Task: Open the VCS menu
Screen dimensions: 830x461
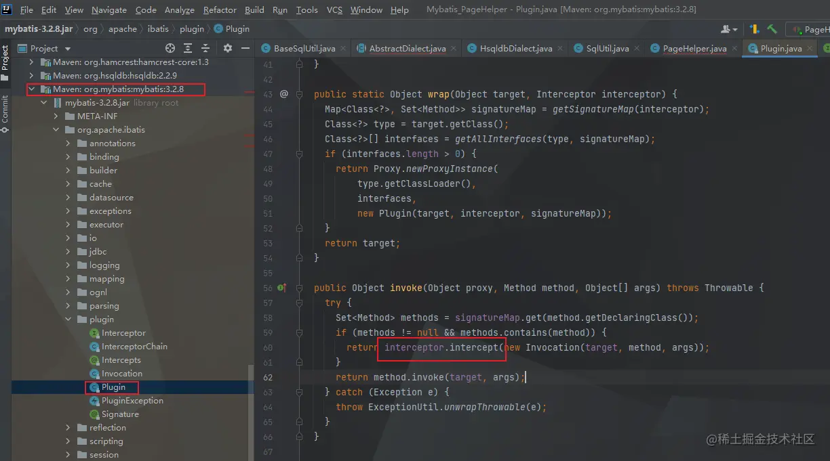Action: click(334, 9)
